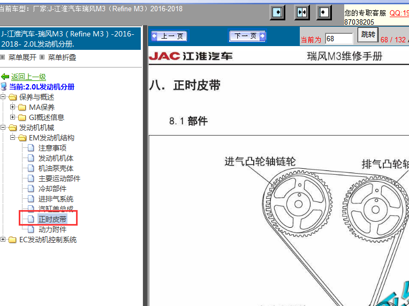Select the 保养与概述 folder icon
Image resolution: width=409 pixels, height=306 pixels.
point(12,98)
